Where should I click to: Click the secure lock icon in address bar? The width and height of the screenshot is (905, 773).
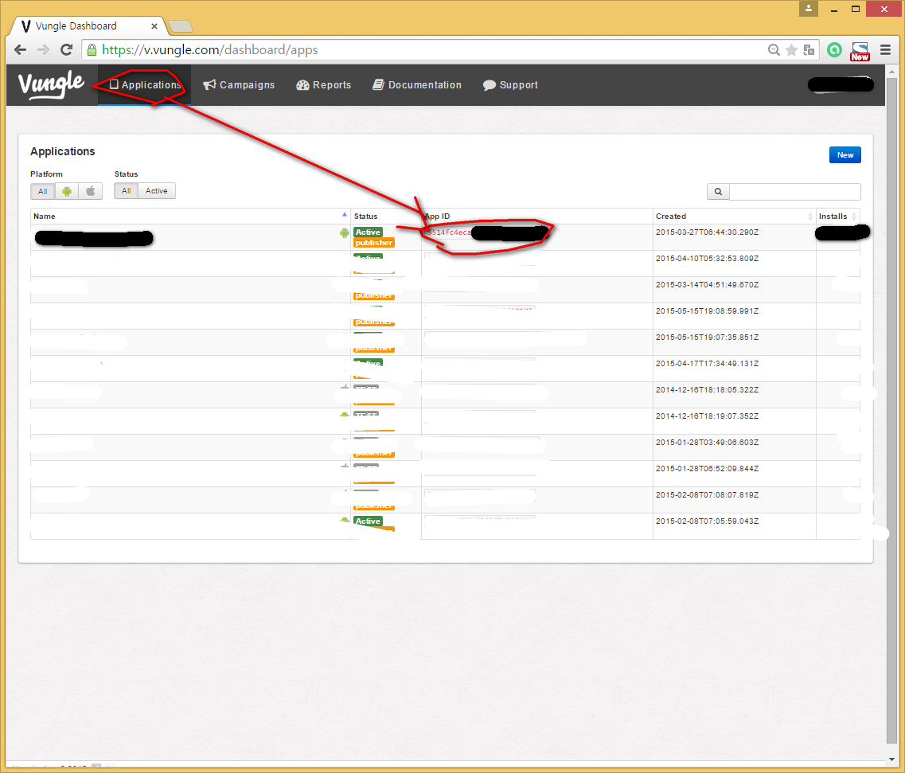click(92, 50)
